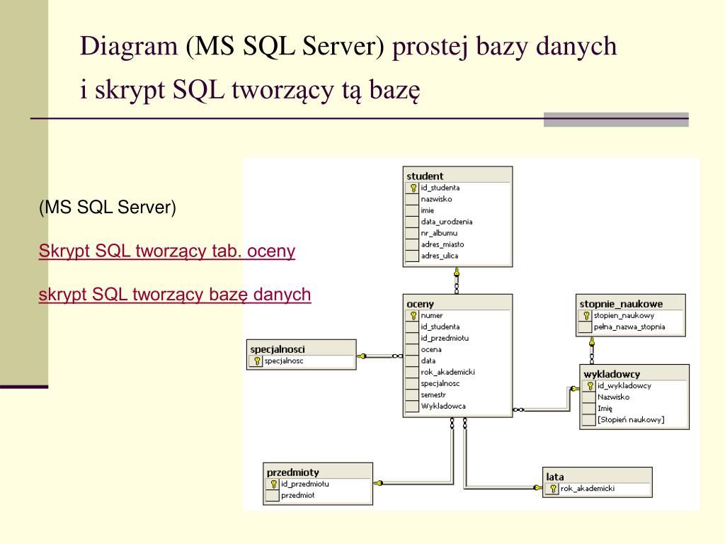Click primary key icon next to id_studenta in student table

413,188
